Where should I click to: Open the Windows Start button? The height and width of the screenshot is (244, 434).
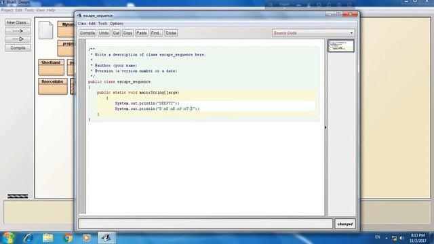tap(8, 238)
